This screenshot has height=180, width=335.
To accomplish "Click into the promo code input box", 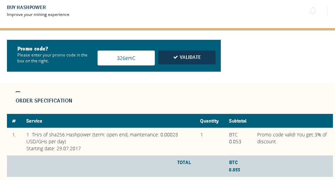I will pyautogui.click(x=126, y=58).
